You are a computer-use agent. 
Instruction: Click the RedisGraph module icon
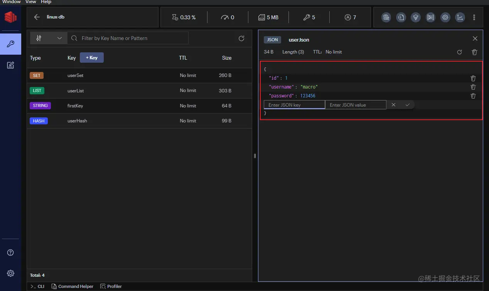point(416,17)
